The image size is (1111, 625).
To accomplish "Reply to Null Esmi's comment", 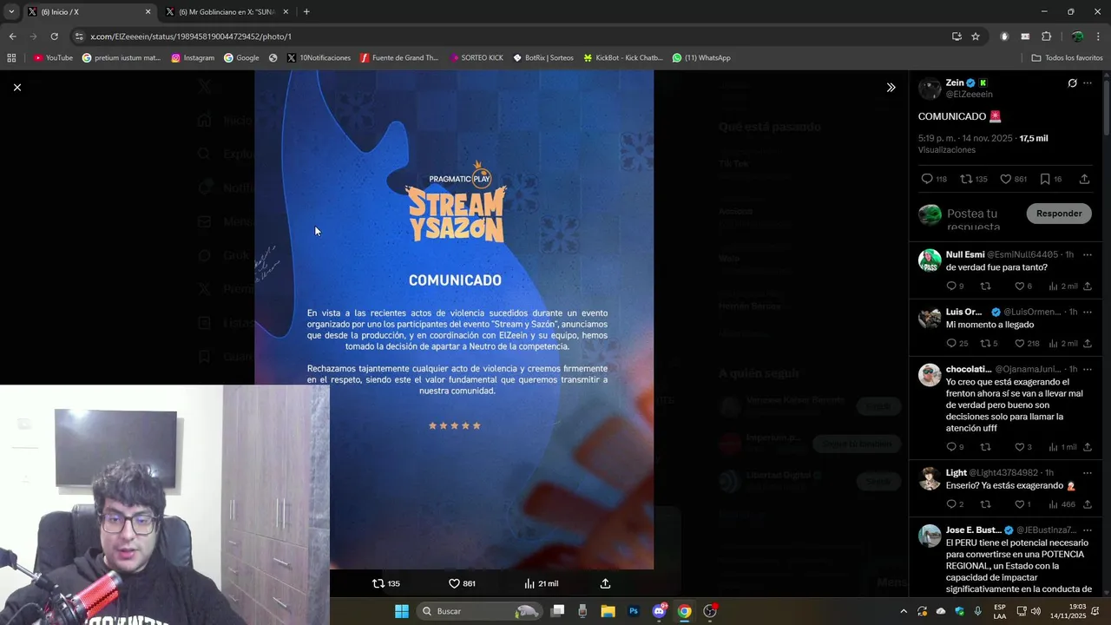I will 955,286.
